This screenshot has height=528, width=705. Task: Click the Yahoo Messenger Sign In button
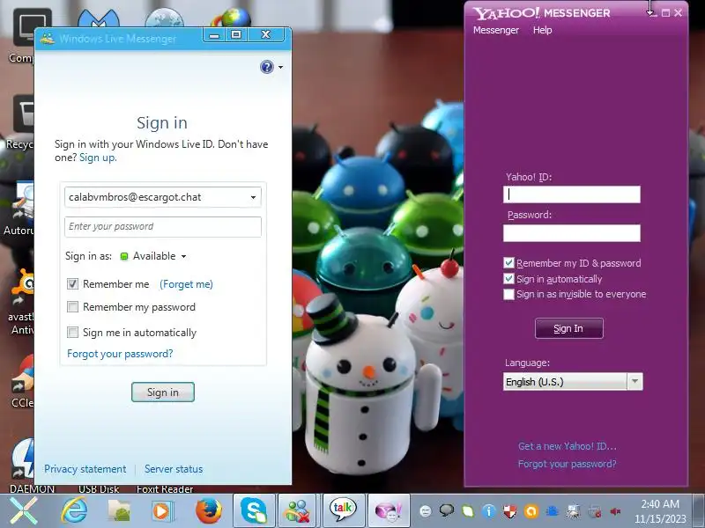[x=568, y=328]
